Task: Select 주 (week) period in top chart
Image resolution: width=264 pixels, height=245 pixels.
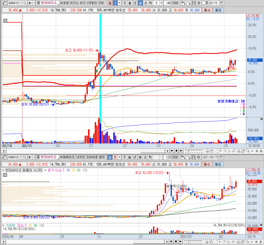Action: tap(125, 3)
